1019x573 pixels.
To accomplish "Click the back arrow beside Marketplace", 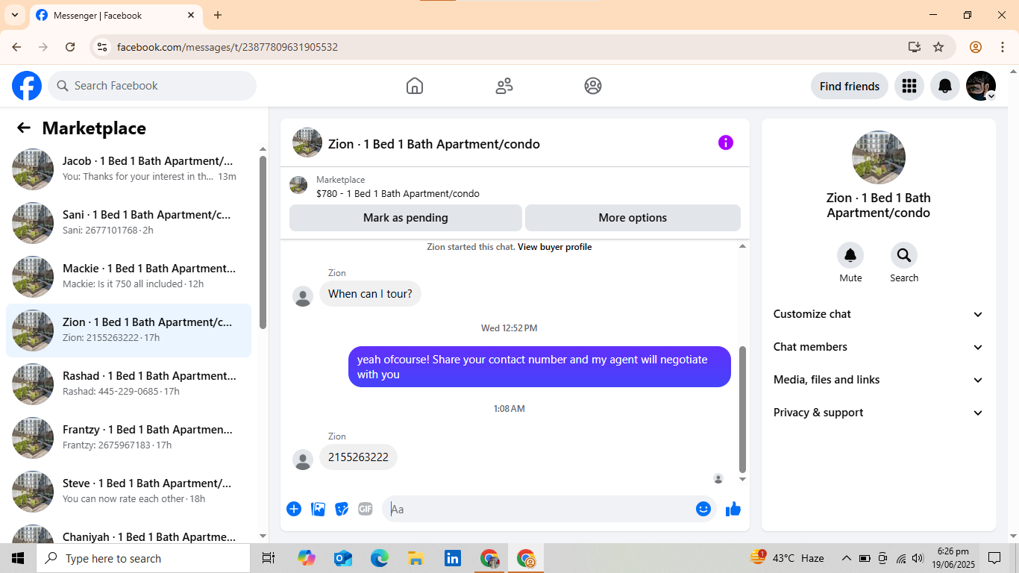I will (x=24, y=128).
